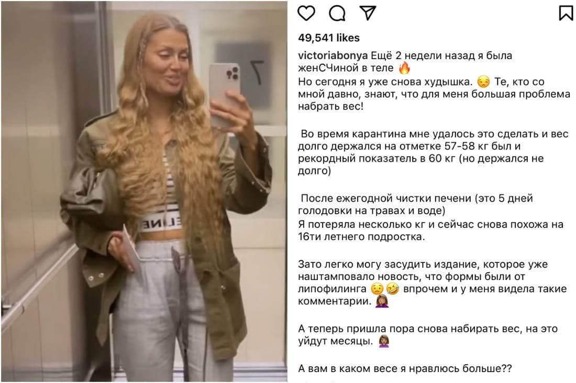Open comments via the speech bubble icon

tap(337, 14)
